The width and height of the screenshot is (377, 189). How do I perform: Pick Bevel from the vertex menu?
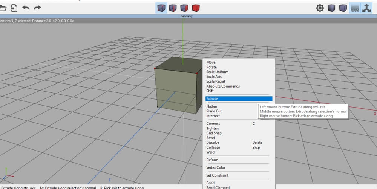click(x=210, y=138)
